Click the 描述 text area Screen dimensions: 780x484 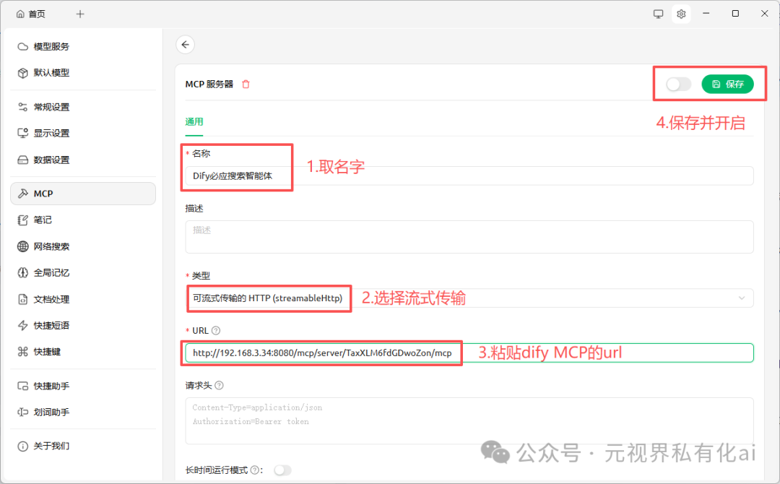click(x=469, y=237)
